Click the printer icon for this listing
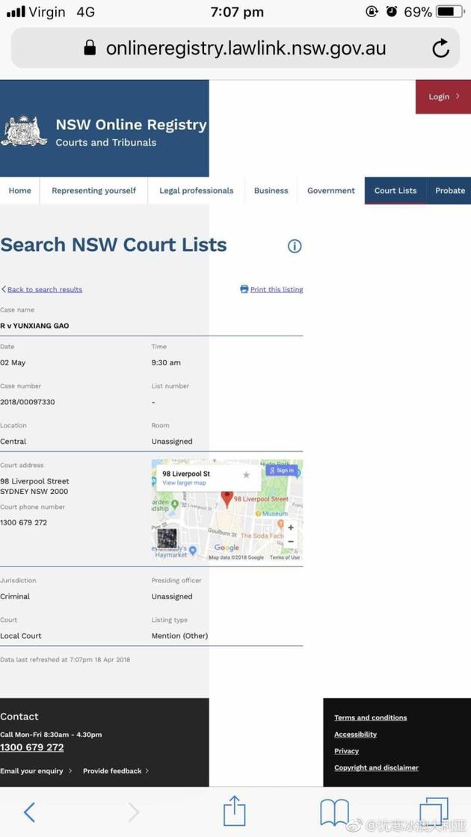The height and width of the screenshot is (837, 471). (x=244, y=288)
